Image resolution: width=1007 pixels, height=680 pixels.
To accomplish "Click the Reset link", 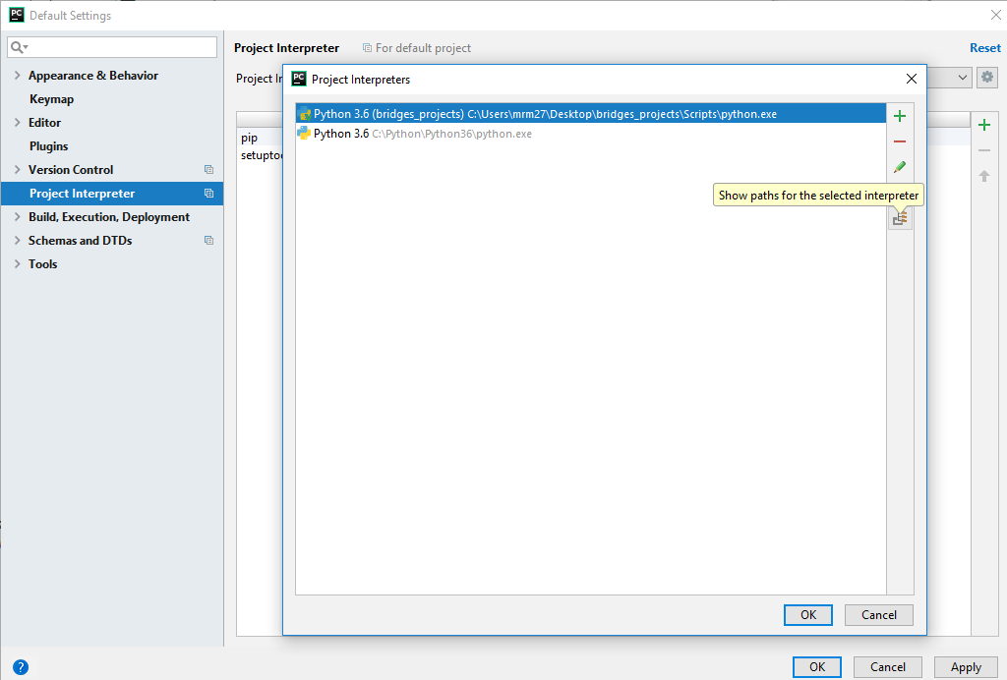I will [984, 48].
